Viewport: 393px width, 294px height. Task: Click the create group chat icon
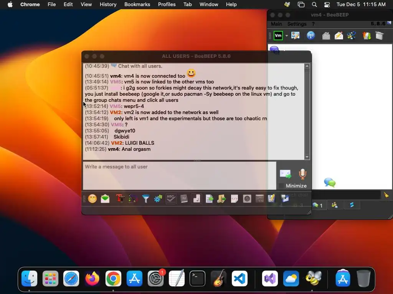pyautogui.click(x=352, y=36)
